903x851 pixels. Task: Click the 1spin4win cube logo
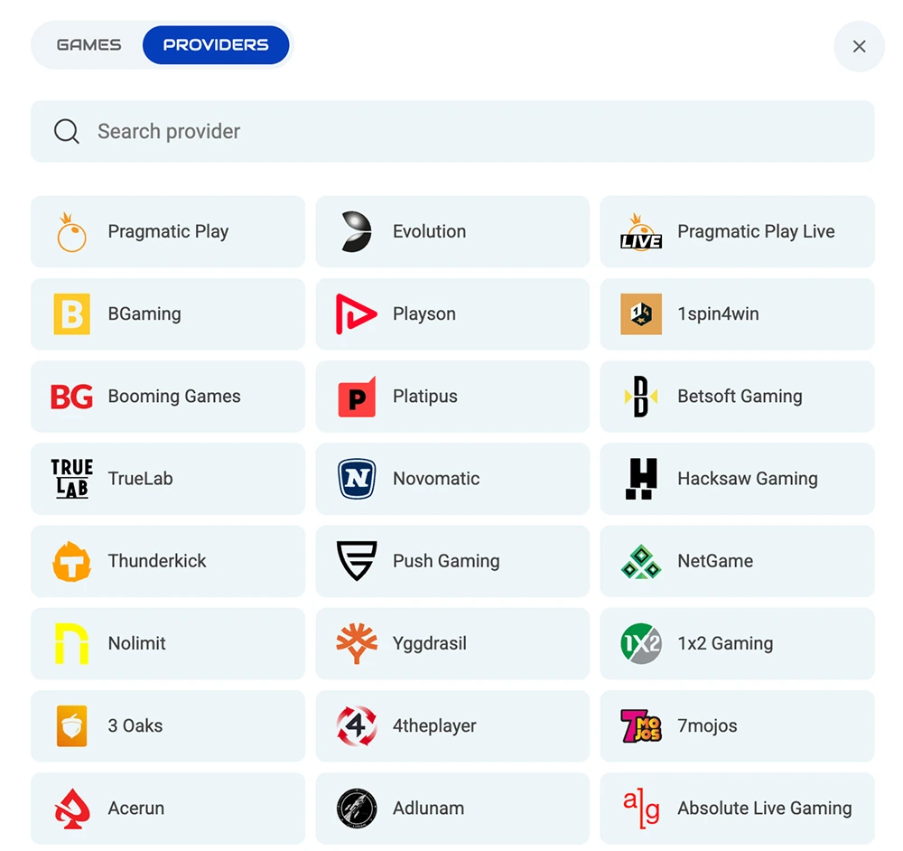pos(640,313)
